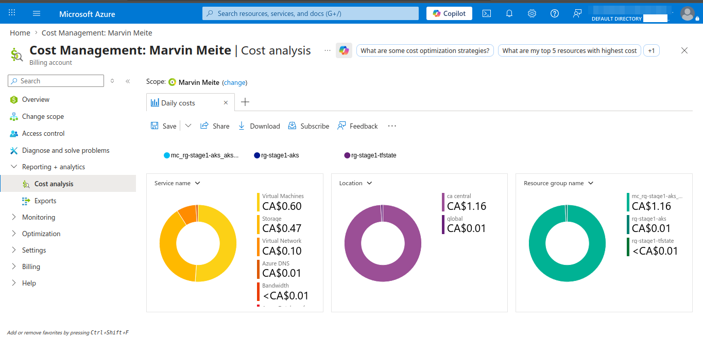Close the Cost analysis blade
This screenshot has width=703, height=338.
point(684,50)
